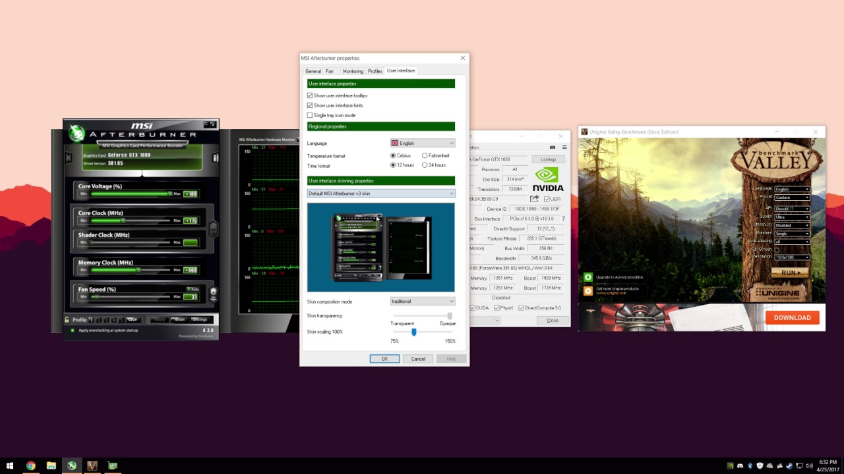Click Lookup button in GPU-Z

tap(548, 159)
